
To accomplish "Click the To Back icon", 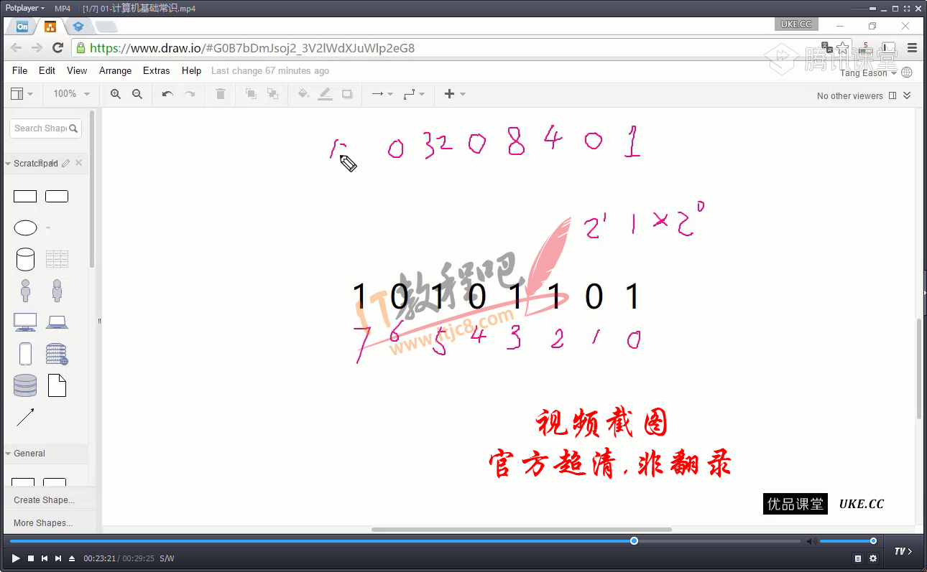I will point(272,94).
